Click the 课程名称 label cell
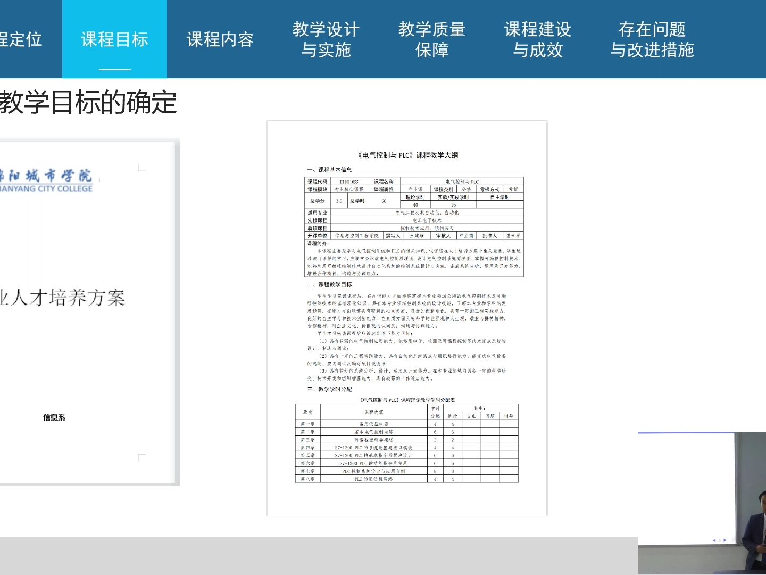The width and height of the screenshot is (766, 575). 384,182
